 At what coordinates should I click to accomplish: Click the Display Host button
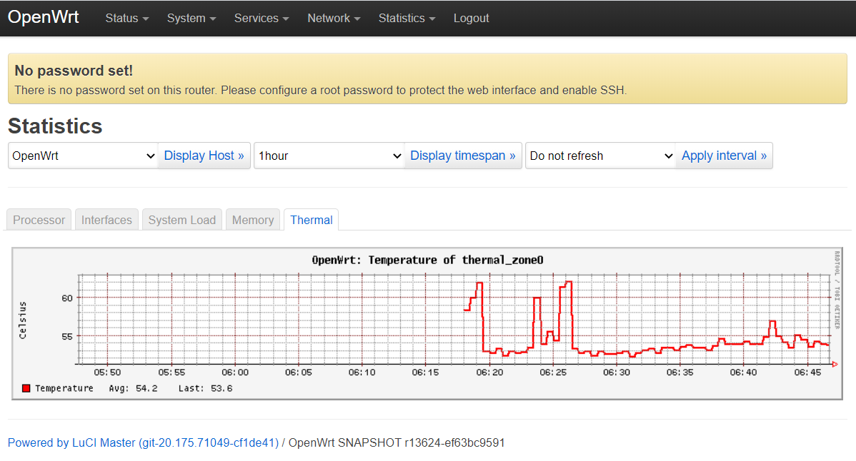(204, 156)
